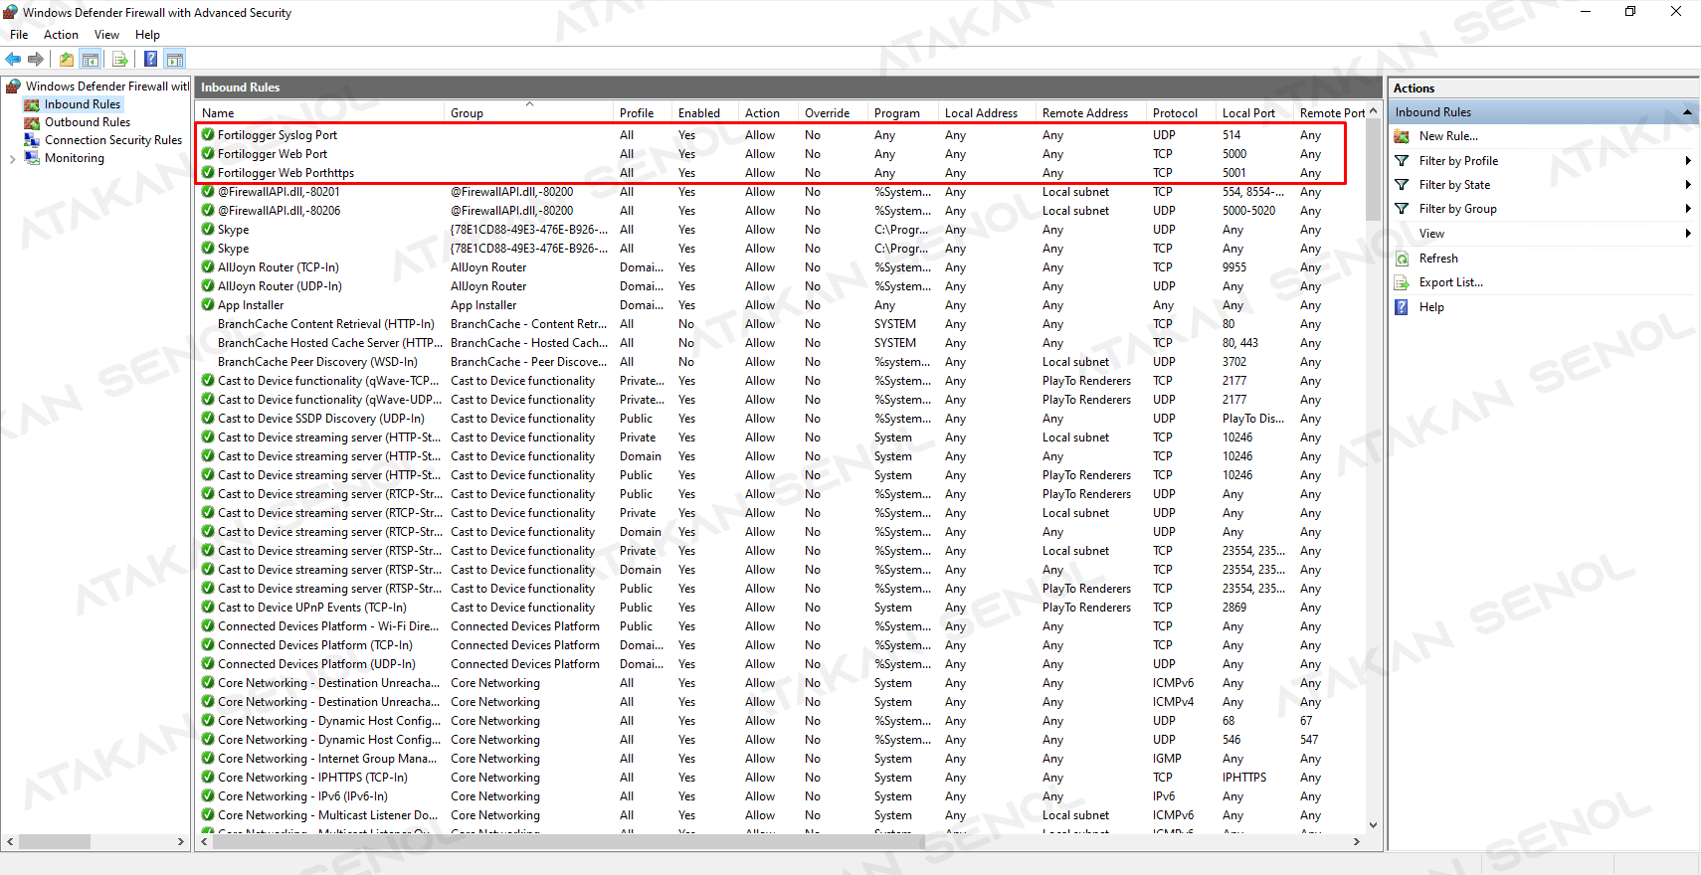Collapse the Inbound Rules actions section
This screenshot has height=875, width=1701.
[x=1687, y=112]
